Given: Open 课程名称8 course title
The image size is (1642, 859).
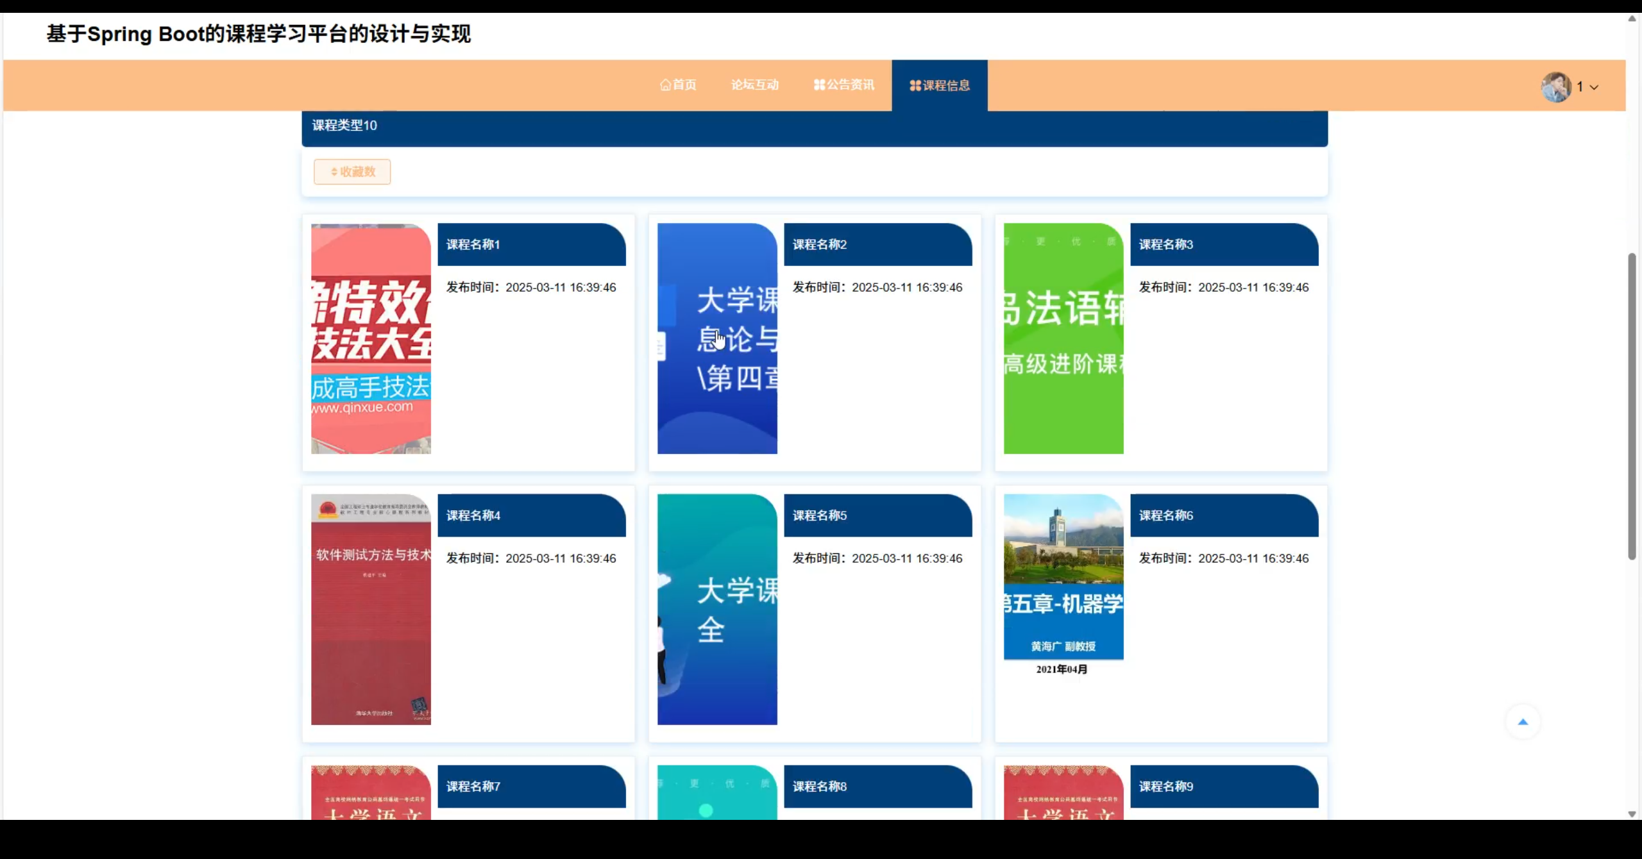Looking at the screenshot, I should coord(820,787).
